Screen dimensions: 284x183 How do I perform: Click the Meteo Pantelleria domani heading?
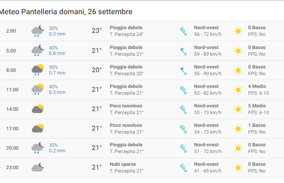66,12
